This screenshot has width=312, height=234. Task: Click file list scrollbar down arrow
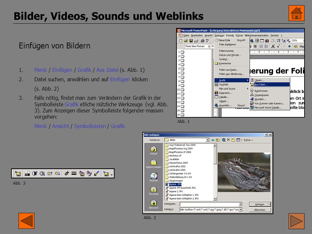coord(215,199)
